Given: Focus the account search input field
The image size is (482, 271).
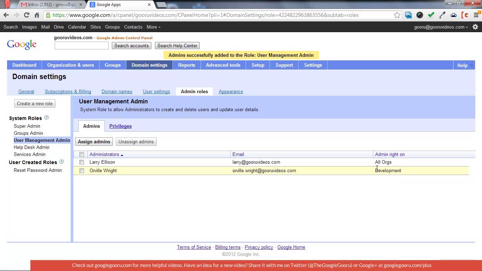Looking at the screenshot, I should tap(82, 46).
